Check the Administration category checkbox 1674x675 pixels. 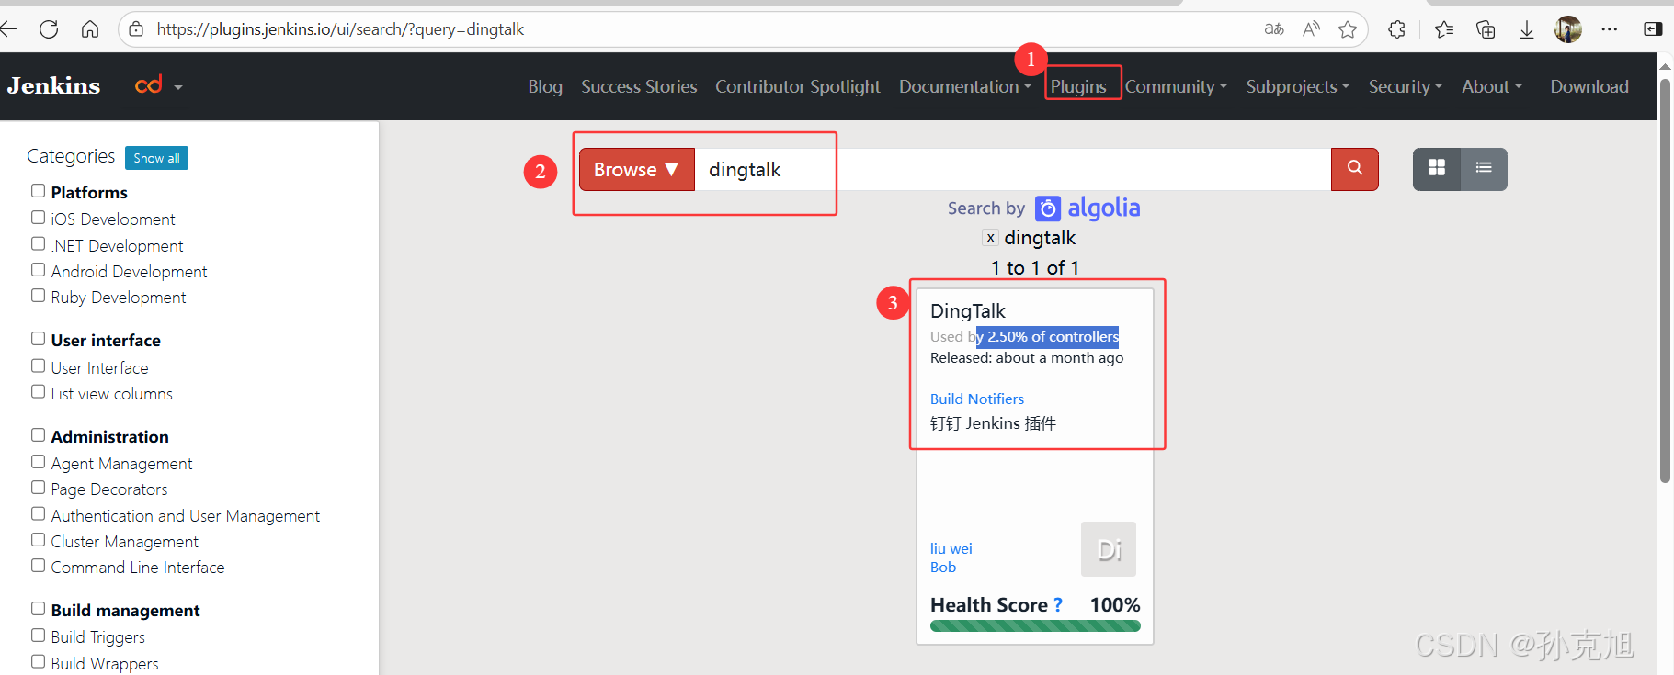tap(38, 435)
